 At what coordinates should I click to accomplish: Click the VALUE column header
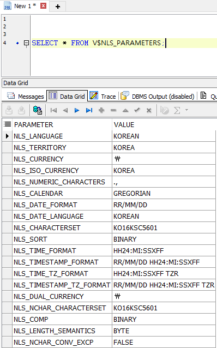click(164, 125)
